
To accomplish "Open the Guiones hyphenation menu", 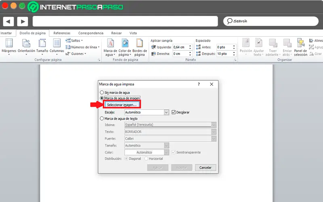I will tap(76, 54).
